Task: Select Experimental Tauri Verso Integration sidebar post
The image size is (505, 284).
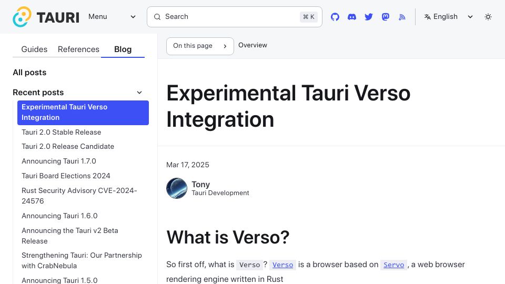Action: tap(83, 113)
